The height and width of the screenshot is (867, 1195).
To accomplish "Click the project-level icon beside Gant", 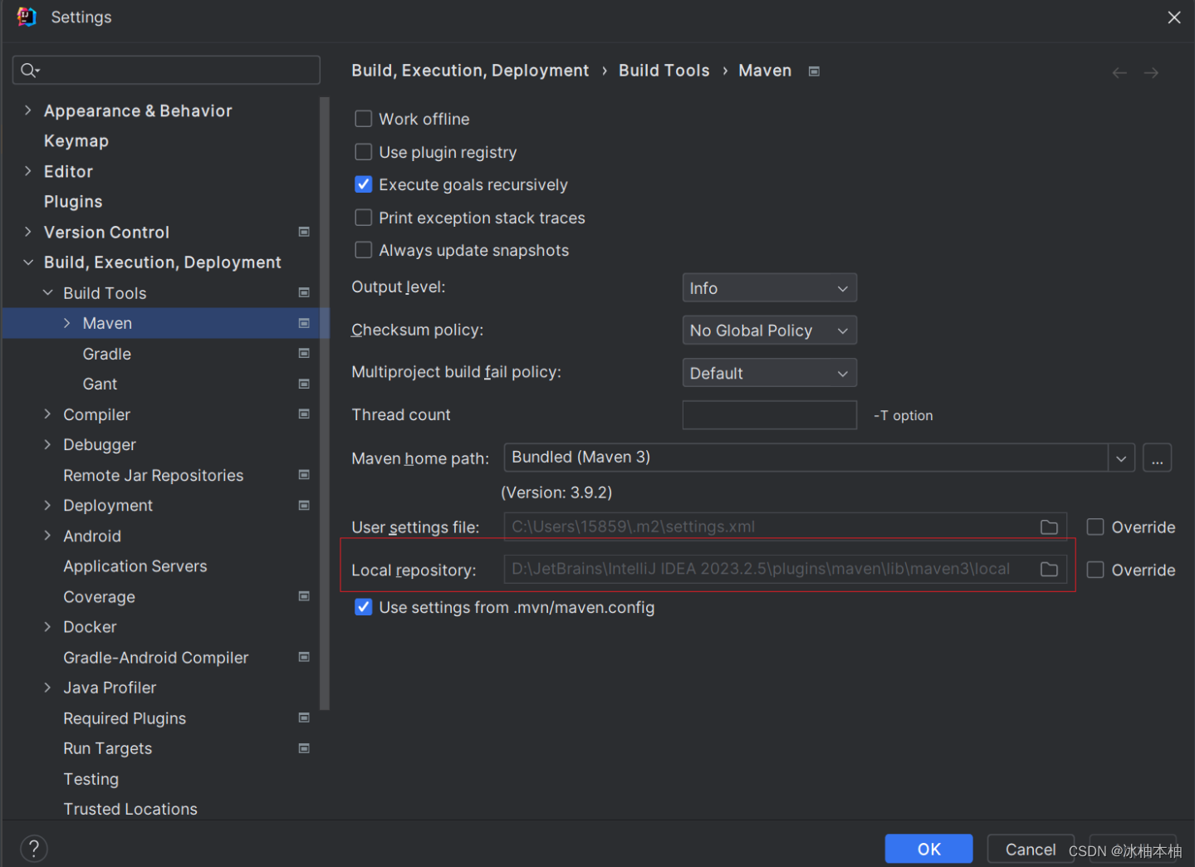I will pyautogui.click(x=304, y=384).
